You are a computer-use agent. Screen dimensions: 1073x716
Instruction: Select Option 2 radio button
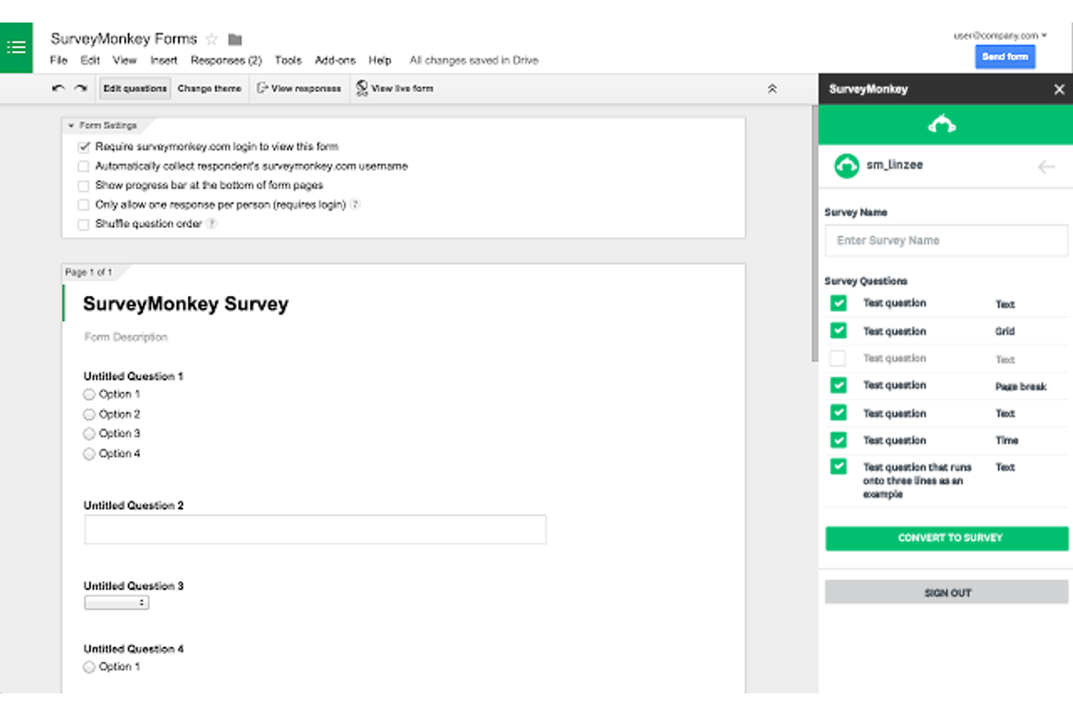pyautogui.click(x=88, y=413)
